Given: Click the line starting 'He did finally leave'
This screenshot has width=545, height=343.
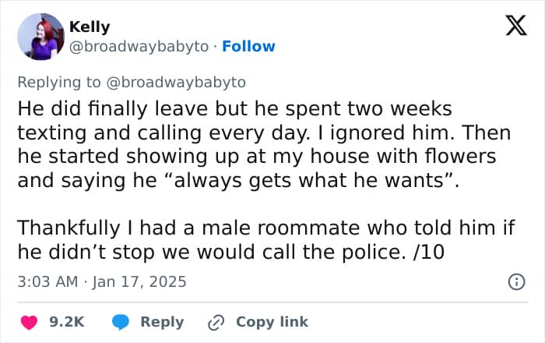Looking at the screenshot, I should (234, 109).
